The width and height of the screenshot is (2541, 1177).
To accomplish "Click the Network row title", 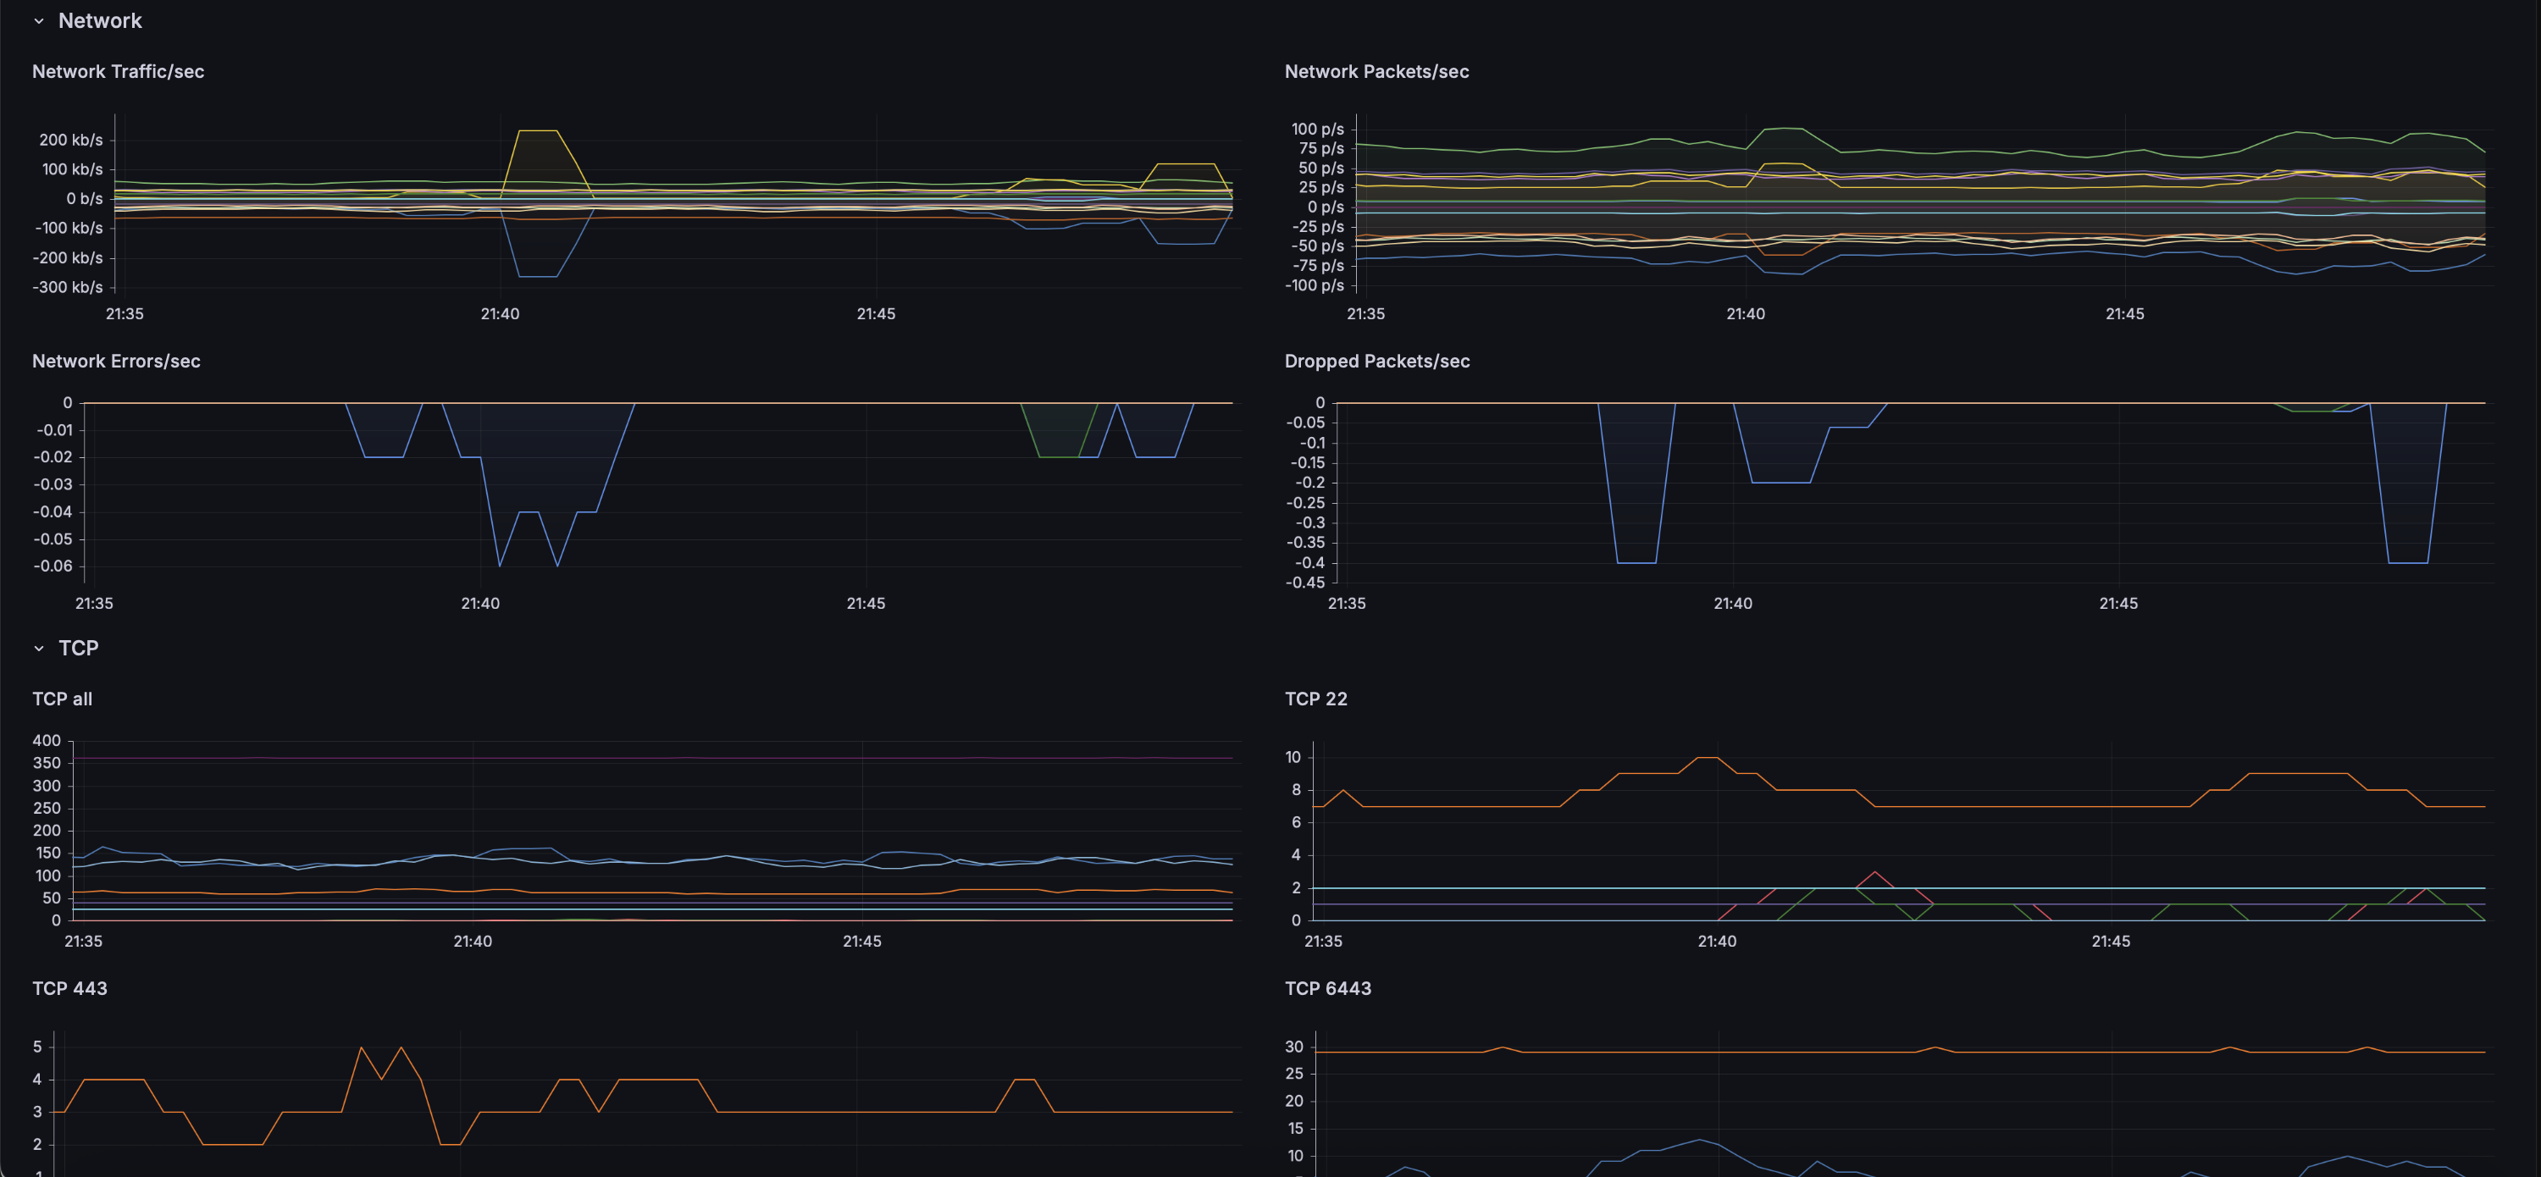I will pos(100,20).
